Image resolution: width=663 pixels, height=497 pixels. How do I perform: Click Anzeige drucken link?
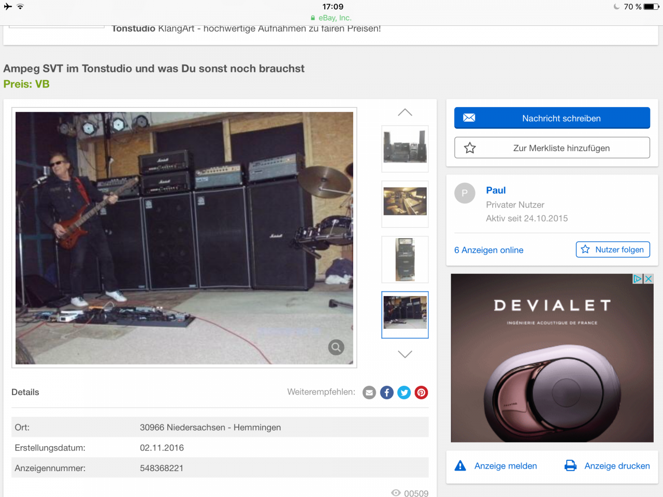[x=617, y=466]
